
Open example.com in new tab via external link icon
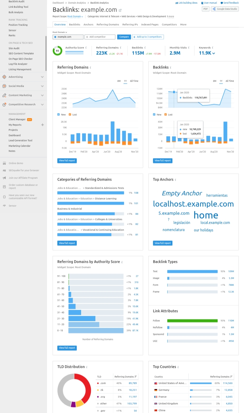pyautogui.click(x=120, y=10)
